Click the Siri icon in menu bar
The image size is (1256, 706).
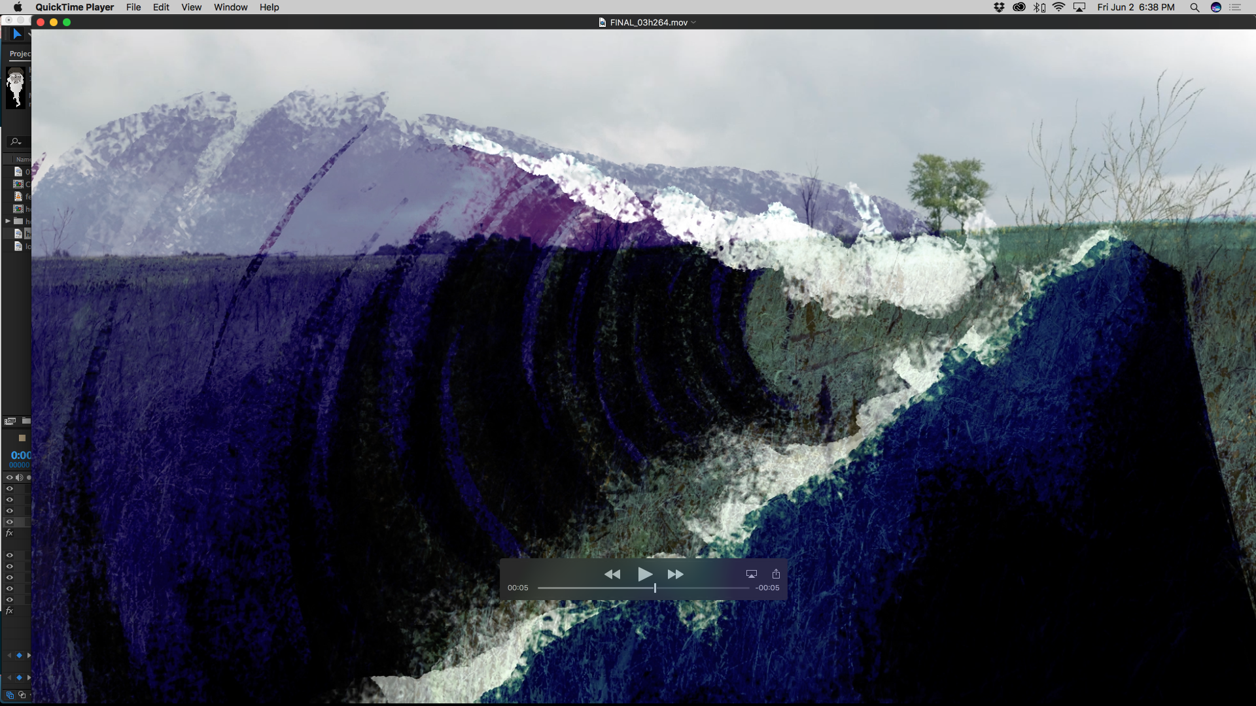coord(1216,7)
